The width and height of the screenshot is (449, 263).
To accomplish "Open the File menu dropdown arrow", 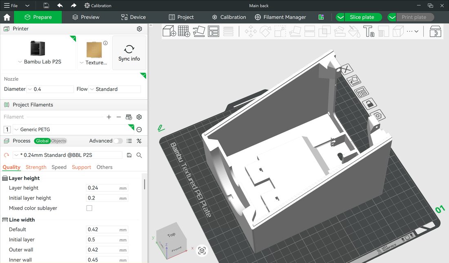I will coord(27,5).
